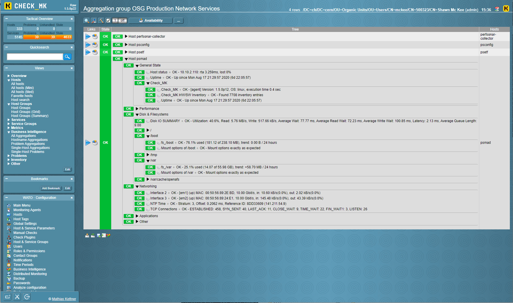Open Host & Service Parameters in WATO
This screenshot has height=303, width=513.
(x=34, y=228)
